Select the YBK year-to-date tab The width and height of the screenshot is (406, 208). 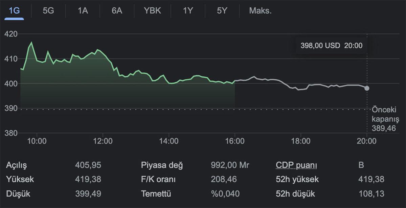152,10
